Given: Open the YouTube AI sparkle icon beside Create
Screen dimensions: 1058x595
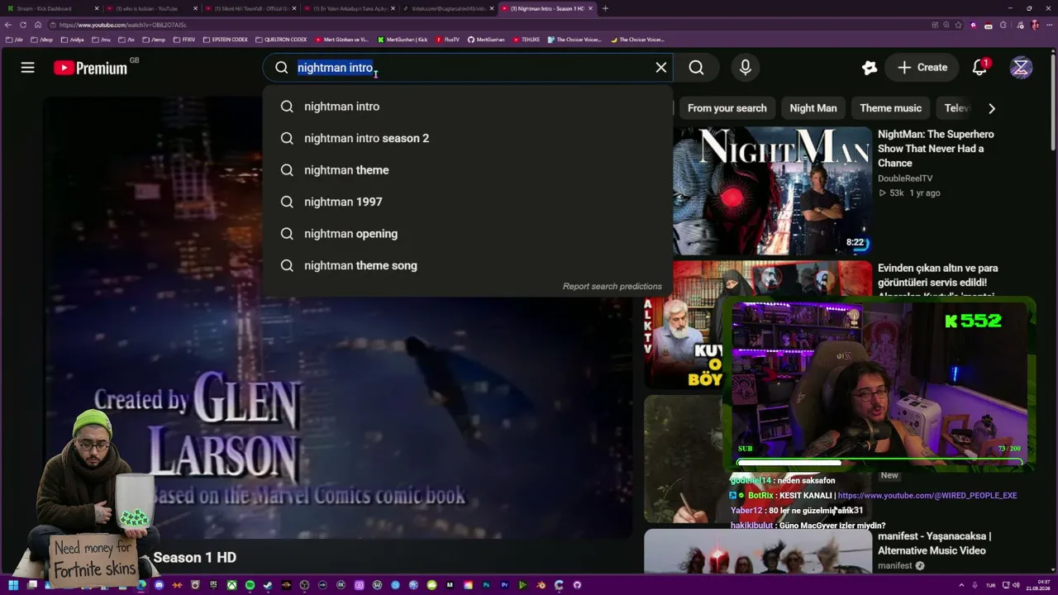Looking at the screenshot, I should 870,68.
